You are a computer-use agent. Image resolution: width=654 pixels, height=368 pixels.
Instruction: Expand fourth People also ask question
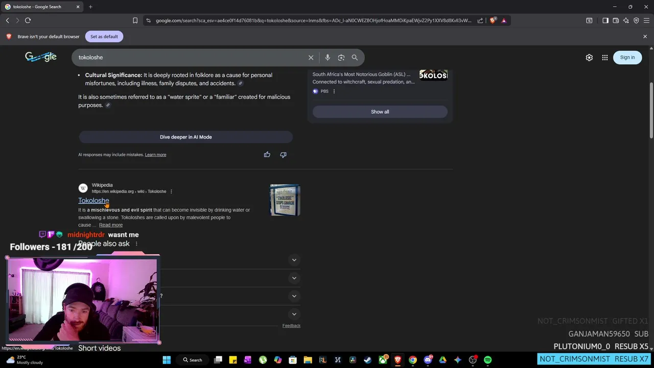tap(294, 314)
